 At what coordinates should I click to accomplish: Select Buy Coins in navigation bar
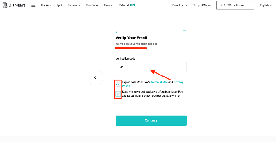[92, 5]
